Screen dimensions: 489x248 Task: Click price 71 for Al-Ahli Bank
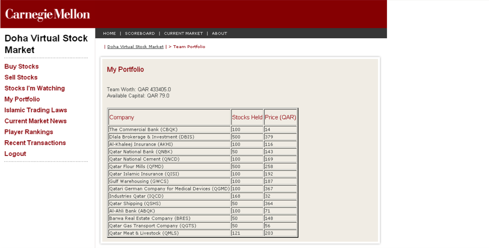(280, 211)
